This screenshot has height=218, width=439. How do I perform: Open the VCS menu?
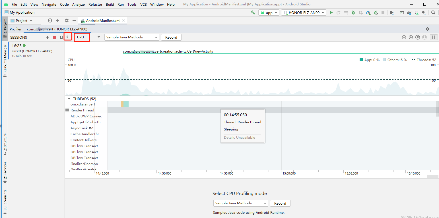pyautogui.click(x=143, y=4)
